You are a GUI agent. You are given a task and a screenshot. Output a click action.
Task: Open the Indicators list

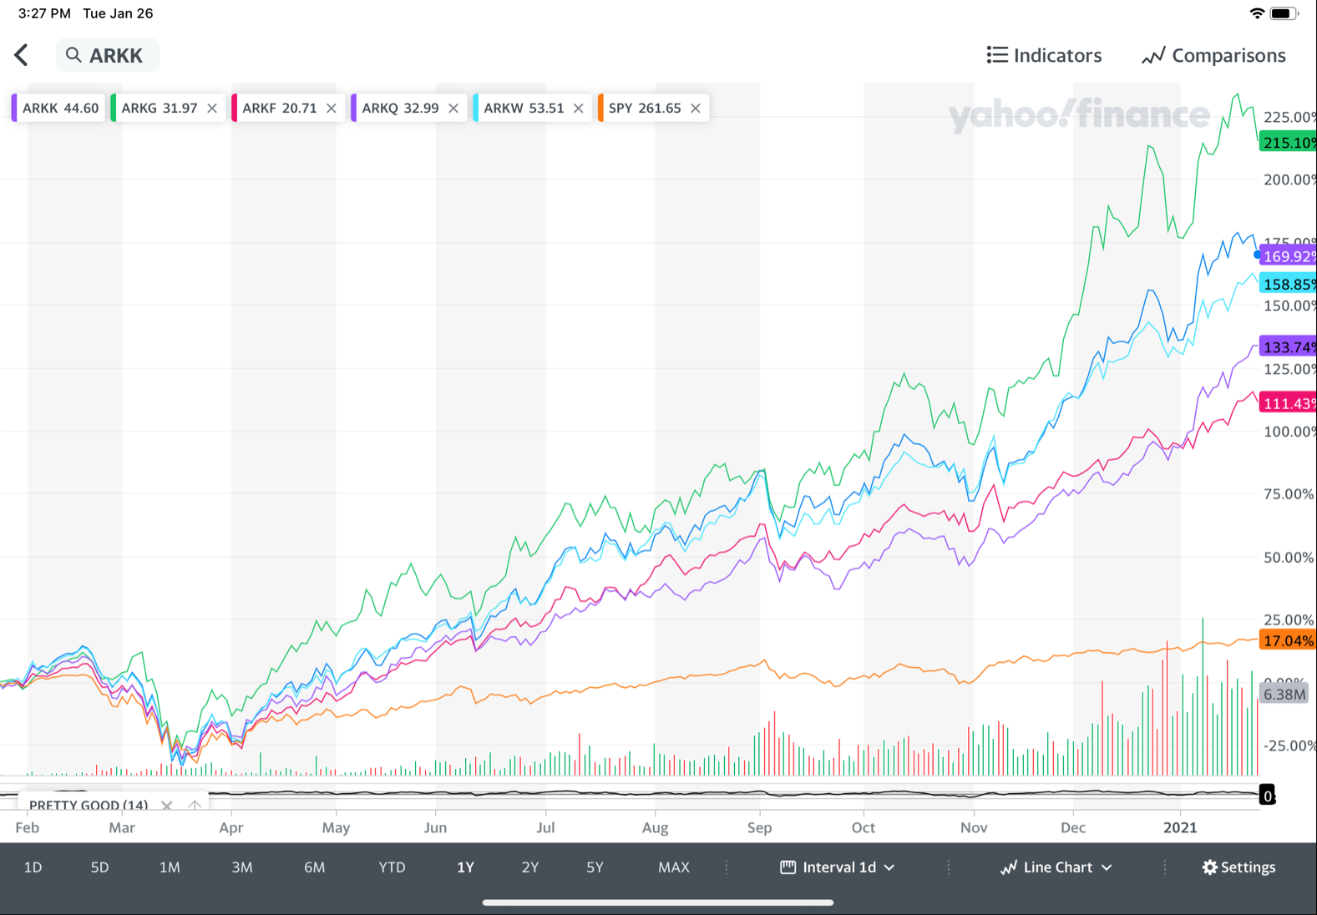point(1044,55)
